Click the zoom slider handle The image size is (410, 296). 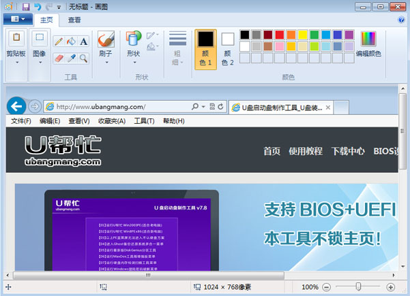(x=358, y=286)
